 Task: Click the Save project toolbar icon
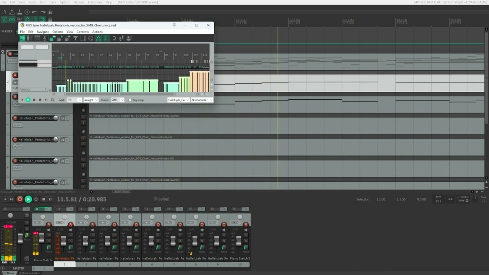click(19, 12)
